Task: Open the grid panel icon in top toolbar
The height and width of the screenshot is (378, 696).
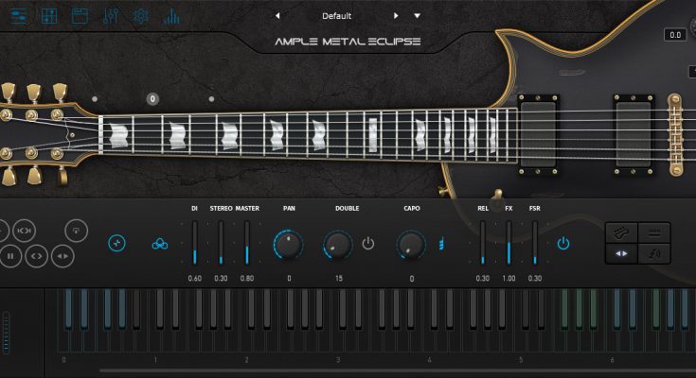Action: tap(49, 16)
